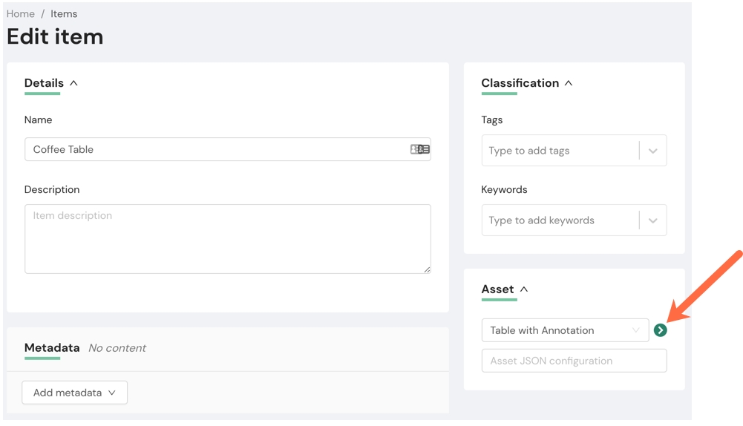Viewport: 743px width, 426px height.
Task: Click the Items breadcrumb
Action: tap(64, 14)
